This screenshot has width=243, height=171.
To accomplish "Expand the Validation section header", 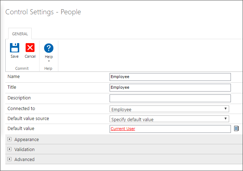I will point(25,150).
